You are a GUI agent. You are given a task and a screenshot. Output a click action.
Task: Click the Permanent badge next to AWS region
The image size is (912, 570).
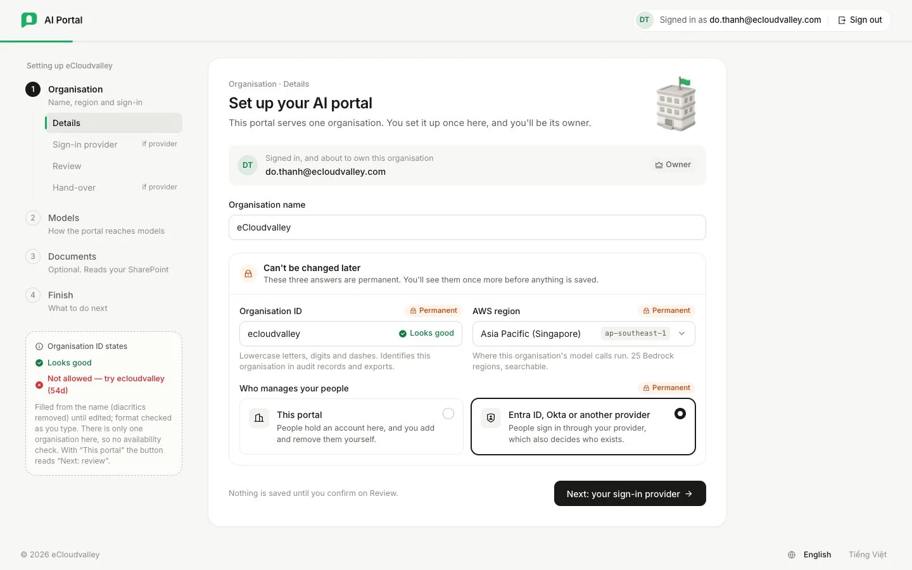click(x=666, y=310)
